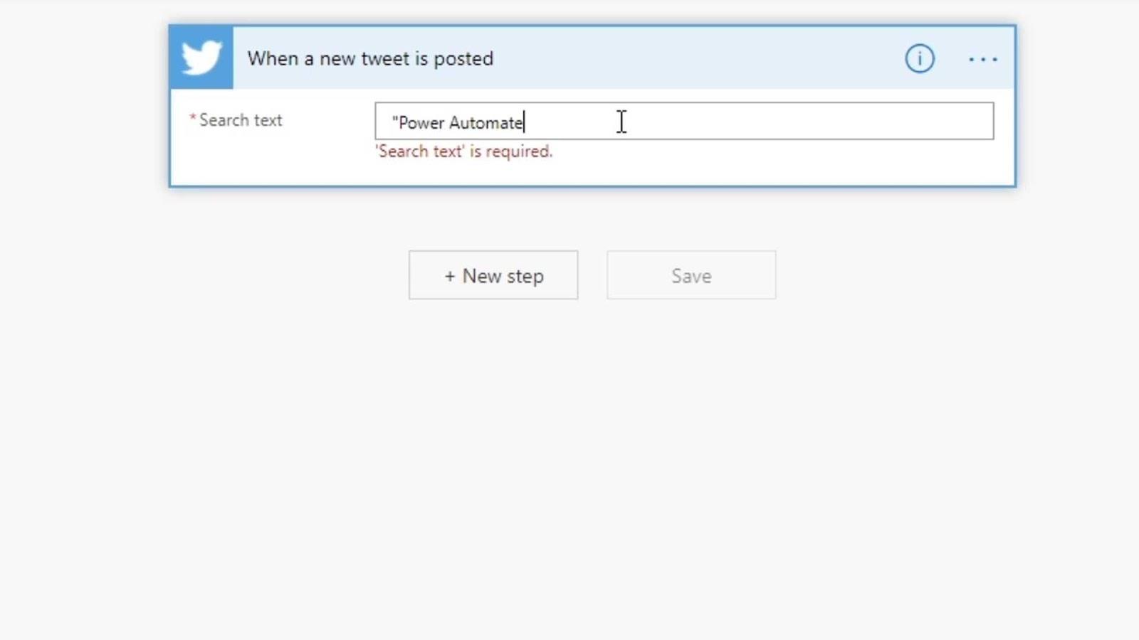Click the empty header area of the tweet trigger

coord(698,58)
